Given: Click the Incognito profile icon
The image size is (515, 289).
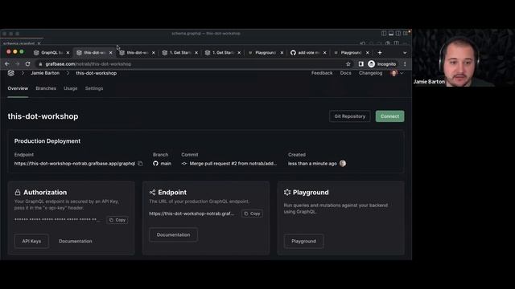Looking at the screenshot, I should 371,64.
